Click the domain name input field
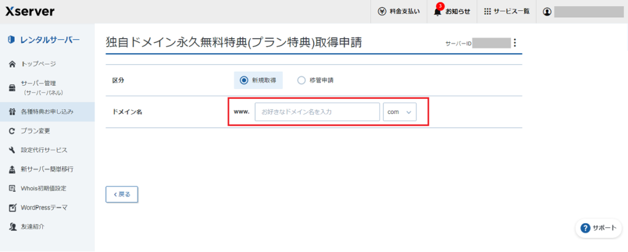The width and height of the screenshot is (628, 252). [x=317, y=112]
